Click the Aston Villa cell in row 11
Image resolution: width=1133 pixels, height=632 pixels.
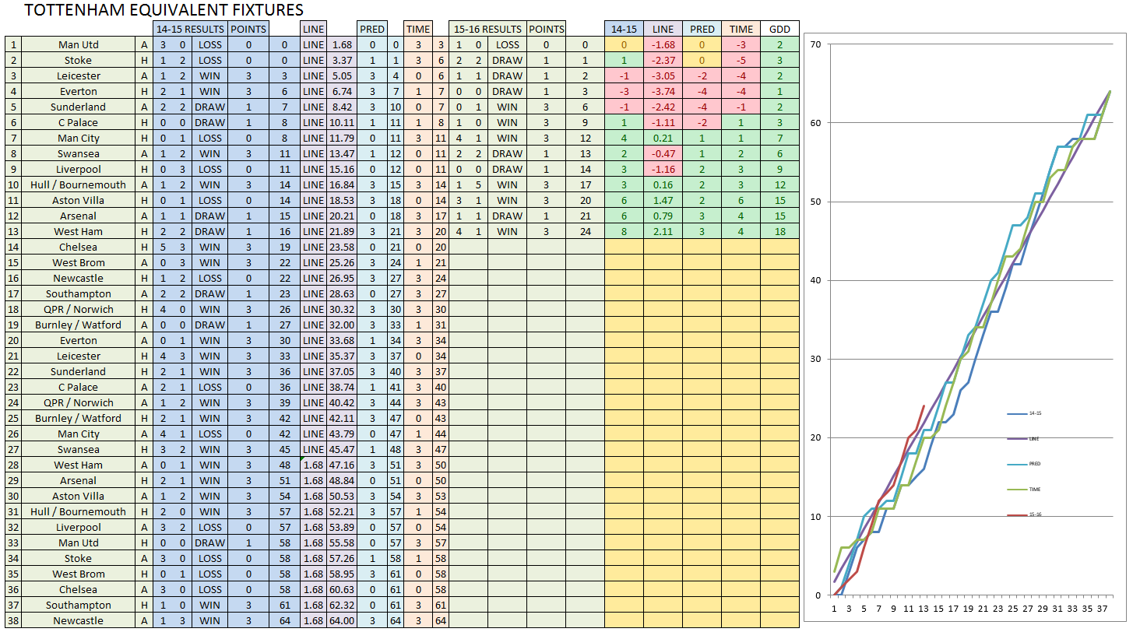[x=79, y=200]
